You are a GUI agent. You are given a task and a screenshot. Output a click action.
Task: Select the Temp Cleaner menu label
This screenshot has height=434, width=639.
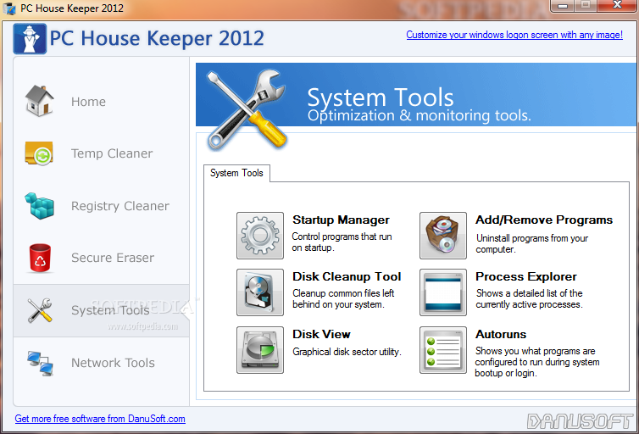112,153
